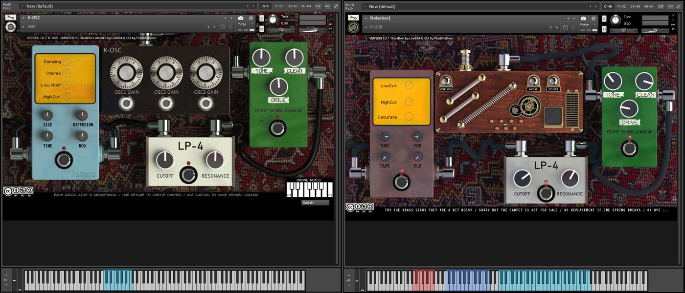Delete the INIT snapshot with trash icon
The height and width of the screenshot is (293, 685).
[x=230, y=27]
